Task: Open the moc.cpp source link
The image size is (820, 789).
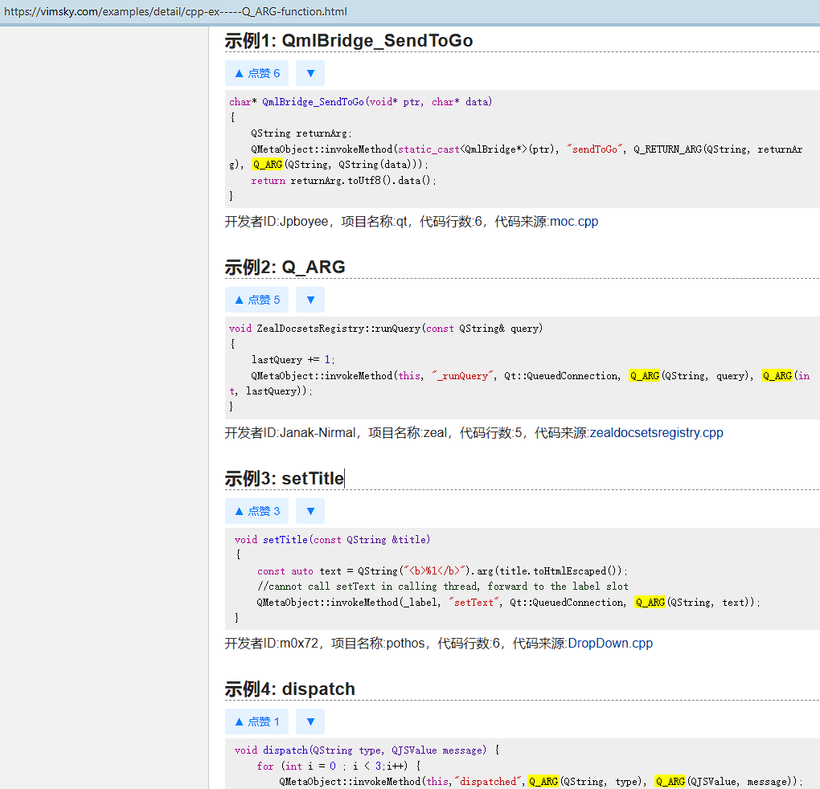Action: point(574,222)
